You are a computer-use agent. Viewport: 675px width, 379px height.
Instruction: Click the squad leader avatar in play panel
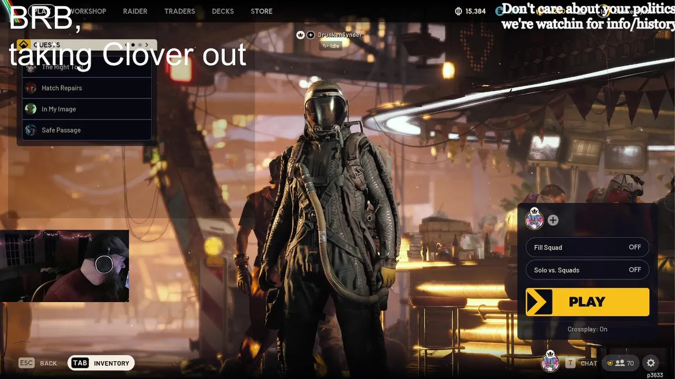tap(534, 218)
